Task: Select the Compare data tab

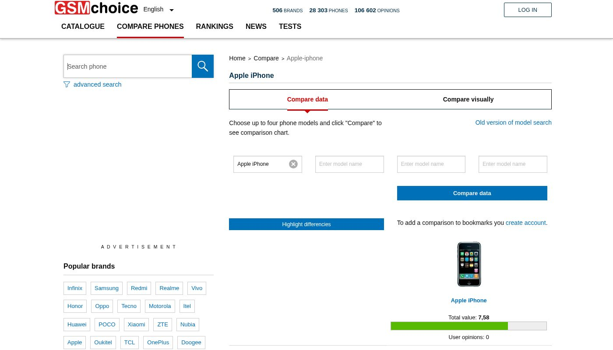Action: pyautogui.click(x=307, y=99)
